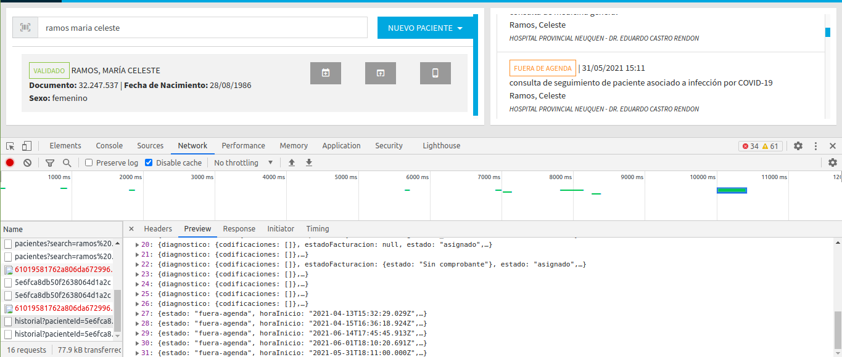Screen dimensions: 842x357
Task: Click the history panel blue scrollbar
Action: [828, 32]
